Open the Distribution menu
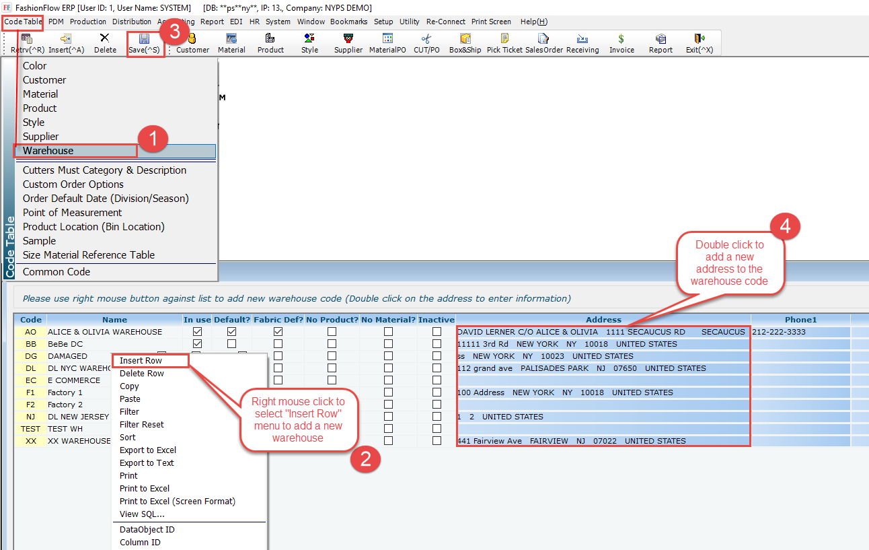 (x=132, y=22)
